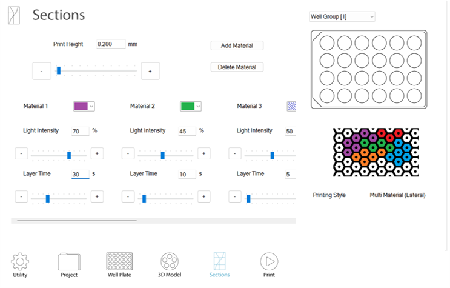The image size is (450, 288).
Task: Increase Material 1 Layer Time
Action: (x=97, y=196)
